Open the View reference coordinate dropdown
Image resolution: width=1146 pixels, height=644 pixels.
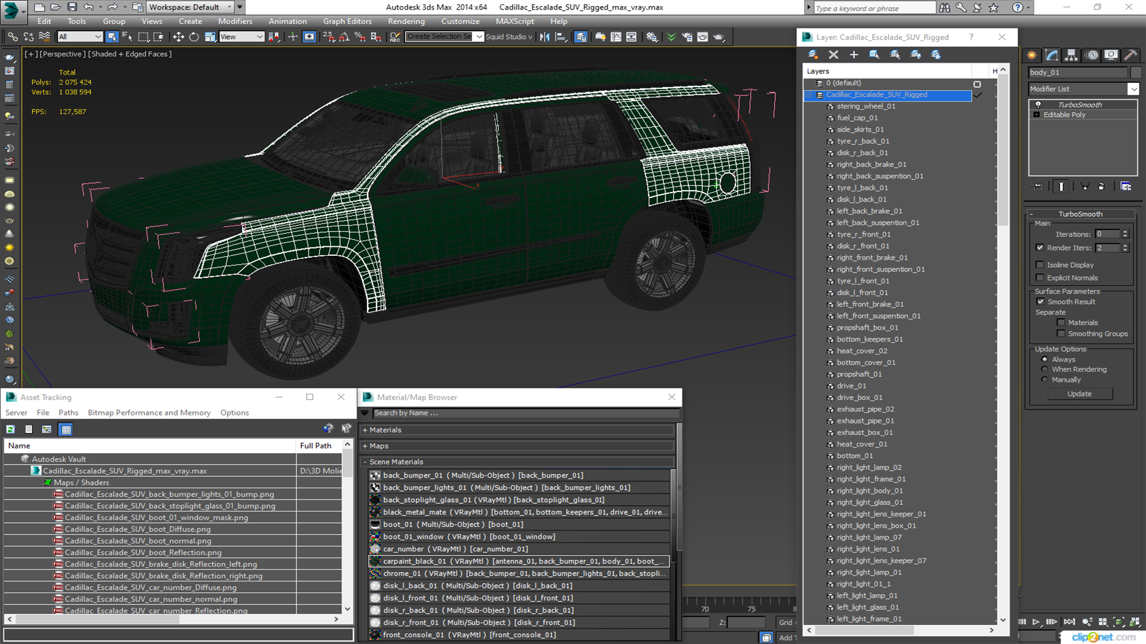pyautogui.click(x=242, y=37)
